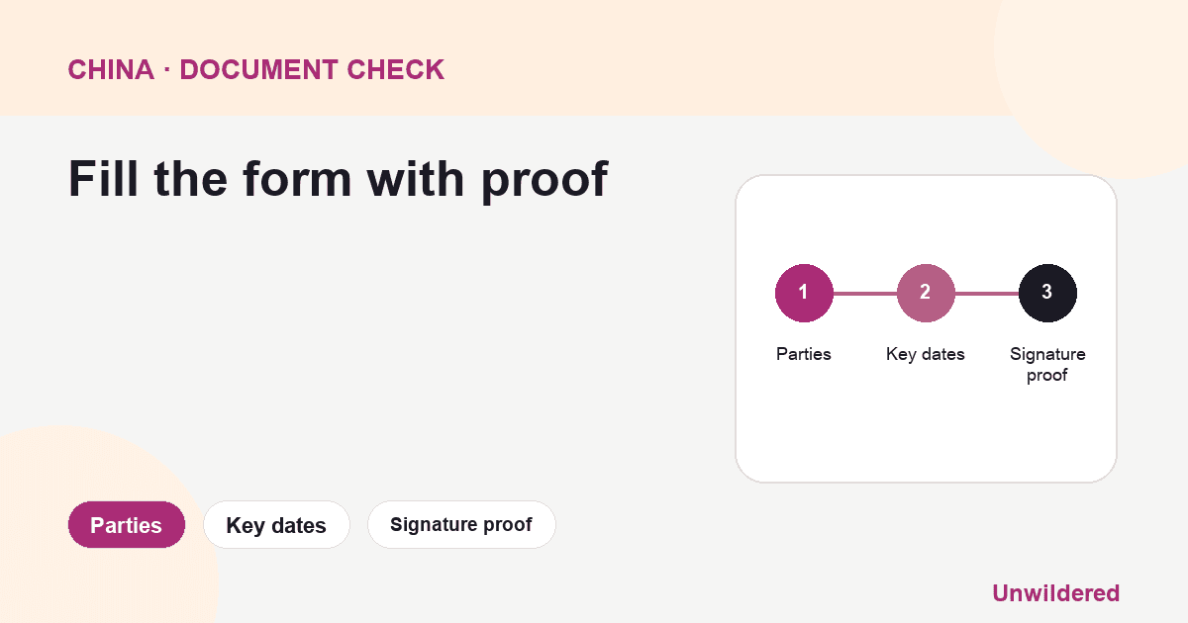Click the word CHINA in the header
1188x623 pixels.
click(111, 70)
